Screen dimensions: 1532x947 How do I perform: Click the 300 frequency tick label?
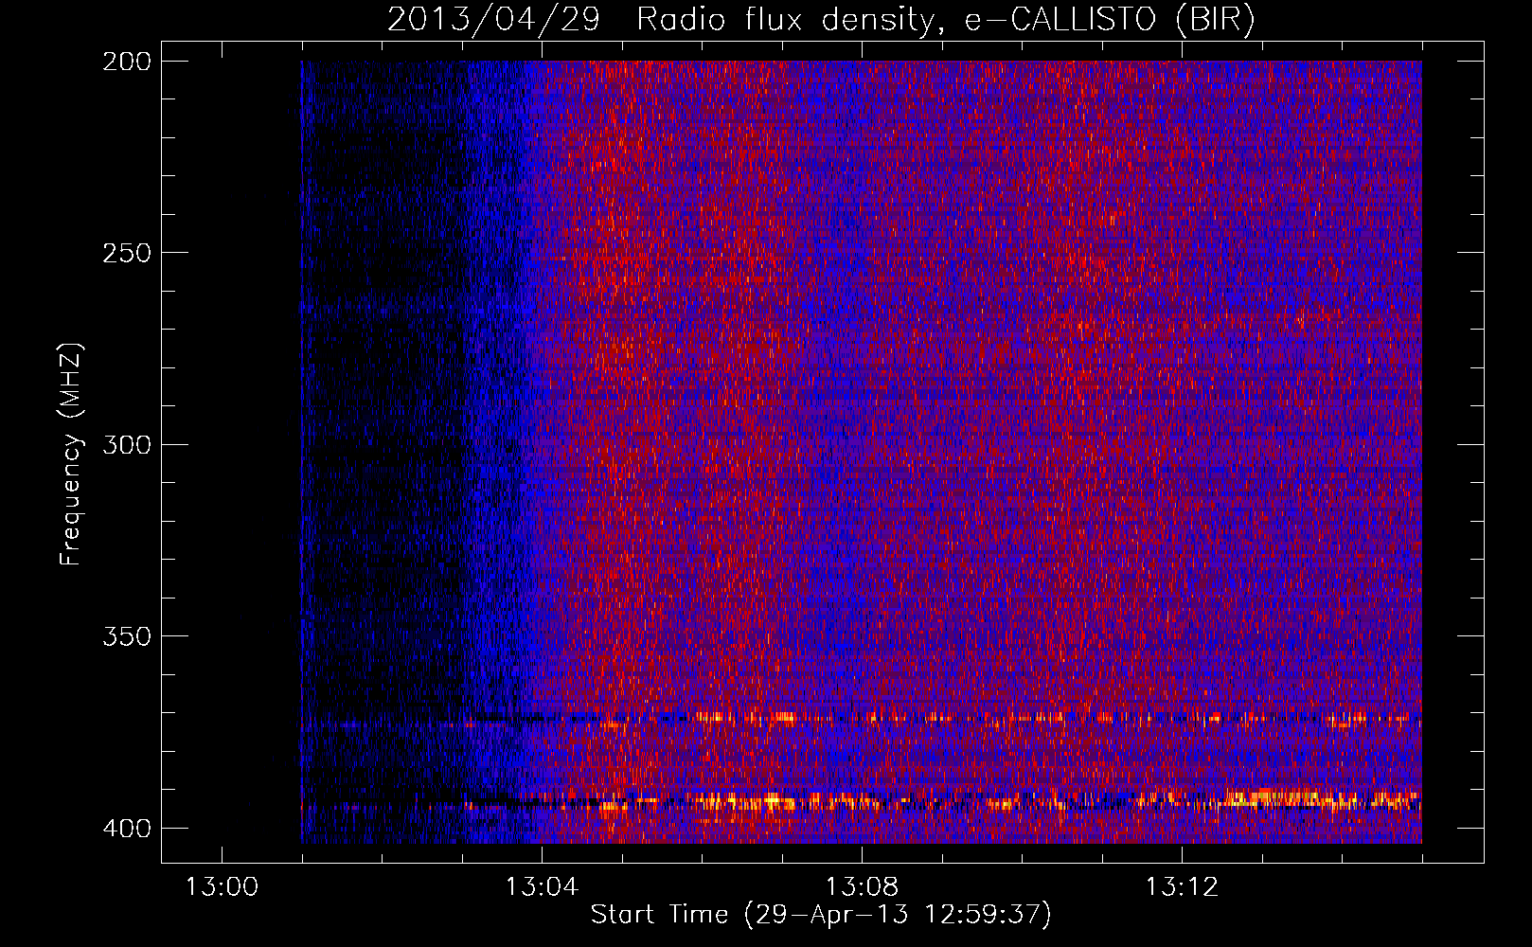[126, 444]
